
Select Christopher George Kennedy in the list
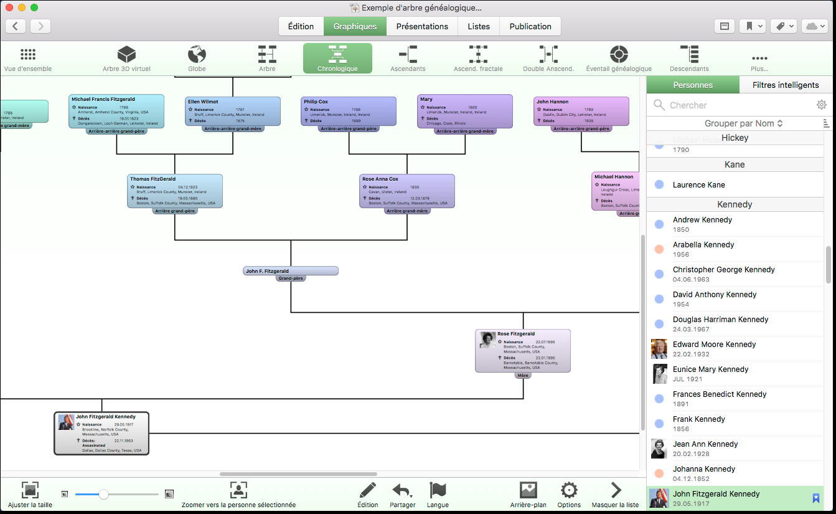click(735, 274)
